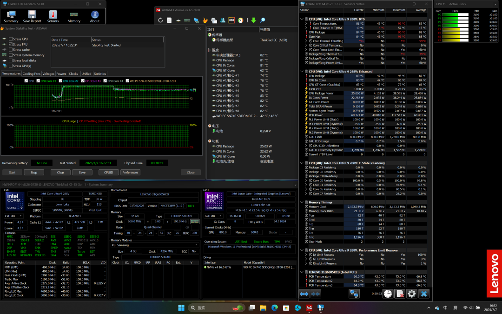This screenshot has width=502, height=314.
Task: Click the AIDA64 green download arrow
Action: point(254,20)
